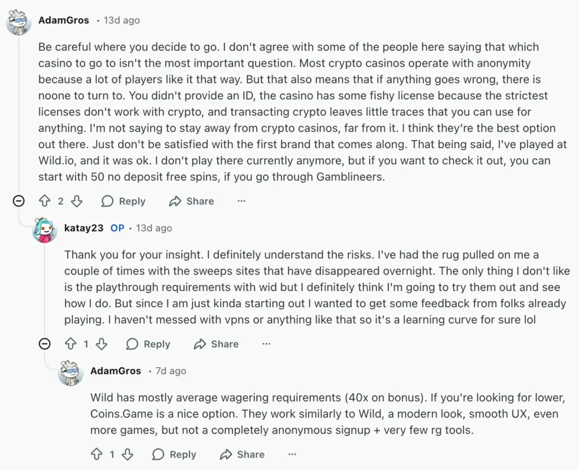Open the overflow menu on the bottom comment
The height and width of the screenshot is (470, 579).
tap(292, 454)
